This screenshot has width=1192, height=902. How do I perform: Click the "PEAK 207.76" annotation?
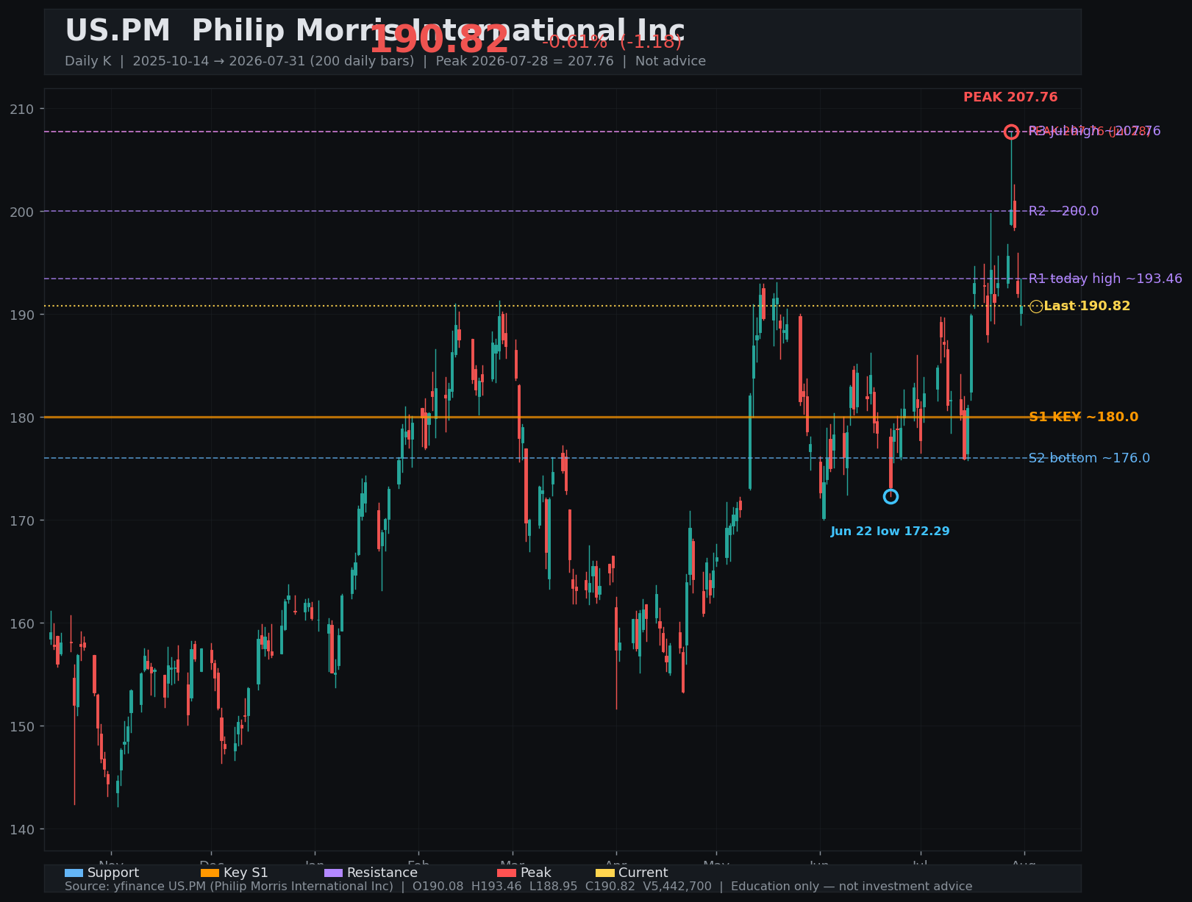tap(1010, 97)
